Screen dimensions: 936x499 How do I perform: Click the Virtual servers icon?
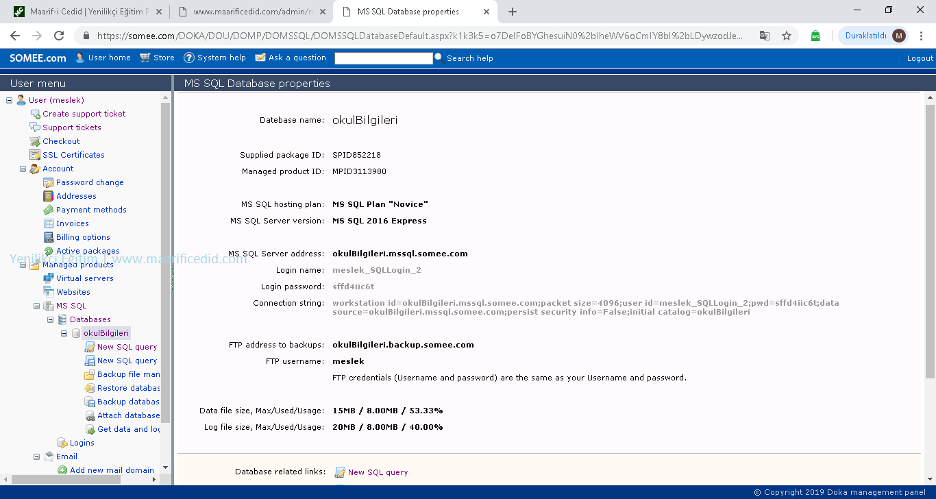(49, 278)
